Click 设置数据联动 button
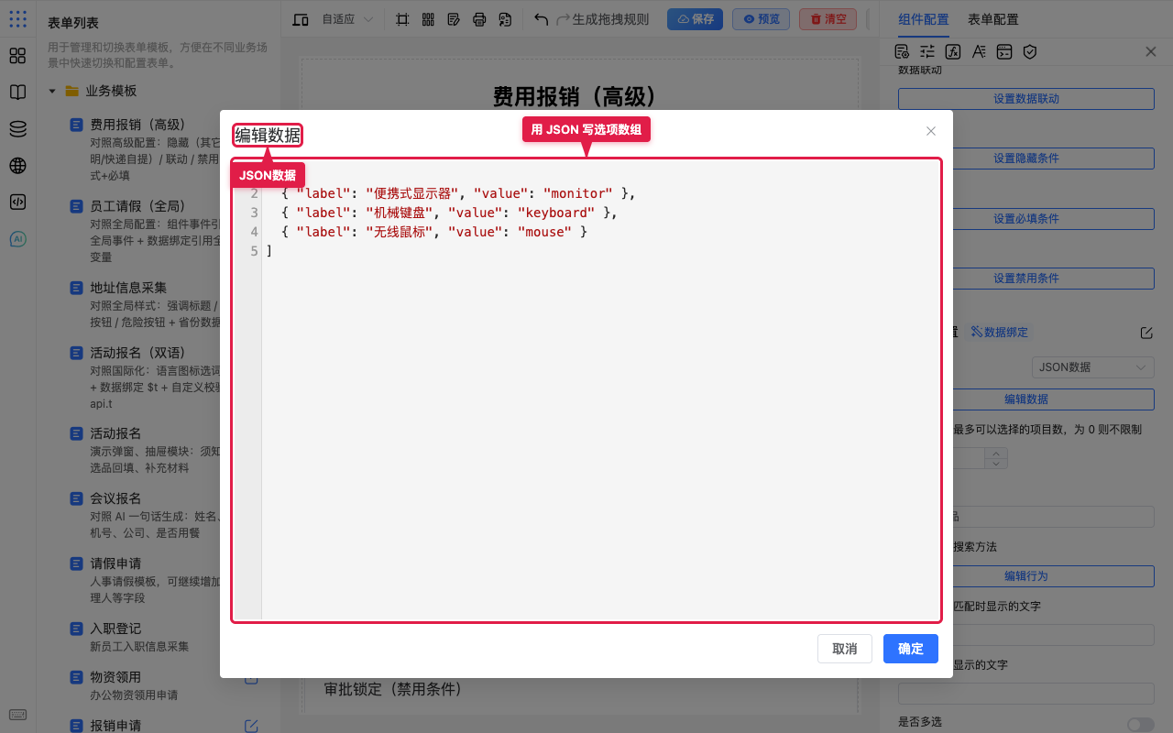1173x733 pixels. (1025, 99)
